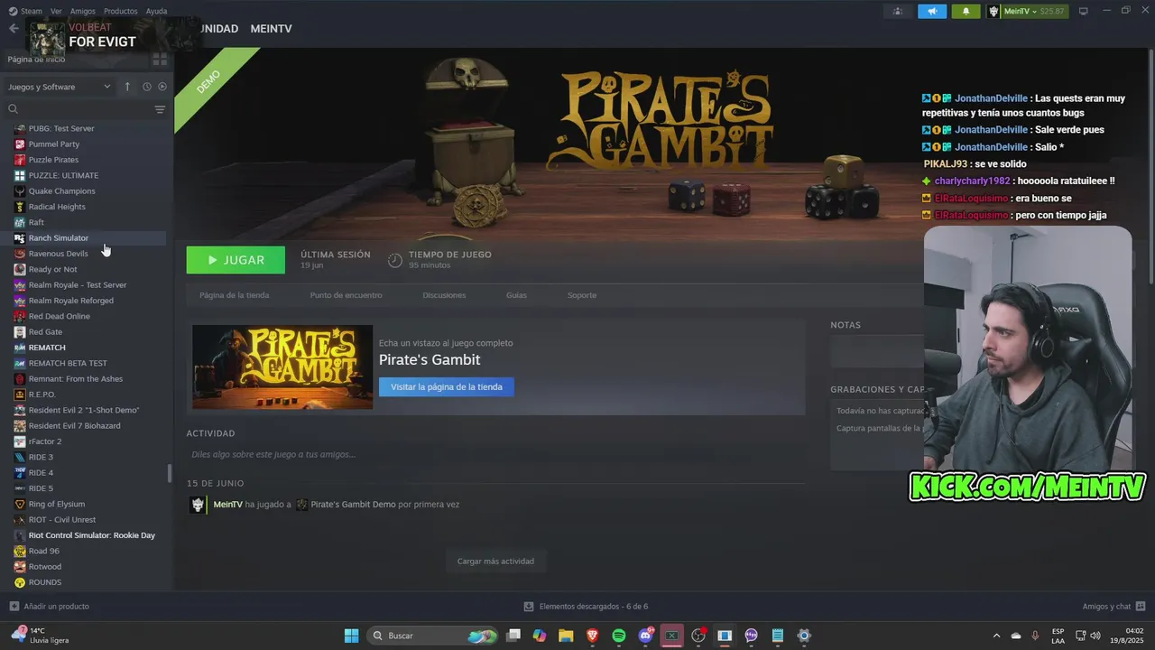Open Punto de encuentro tab
The width and height of the screenshot is (1155, 650).
click(346, 295)
